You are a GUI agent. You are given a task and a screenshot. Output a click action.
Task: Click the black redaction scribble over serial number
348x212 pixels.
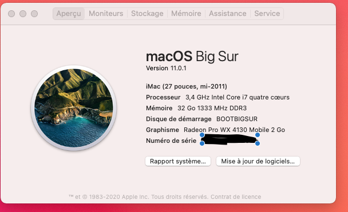click(x=230, y=139)
